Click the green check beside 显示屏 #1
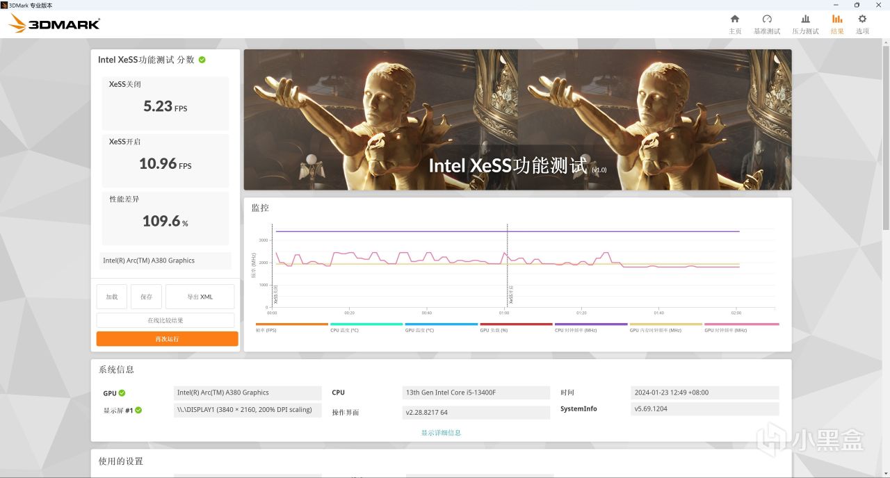 pyautogui.click(x=138, y=410)
